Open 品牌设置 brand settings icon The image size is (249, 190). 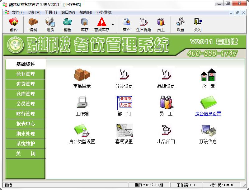coord(166,75)
